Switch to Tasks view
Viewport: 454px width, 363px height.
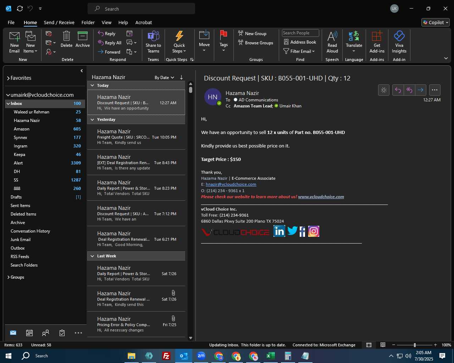pyautogui.click(x=62, y=333)
